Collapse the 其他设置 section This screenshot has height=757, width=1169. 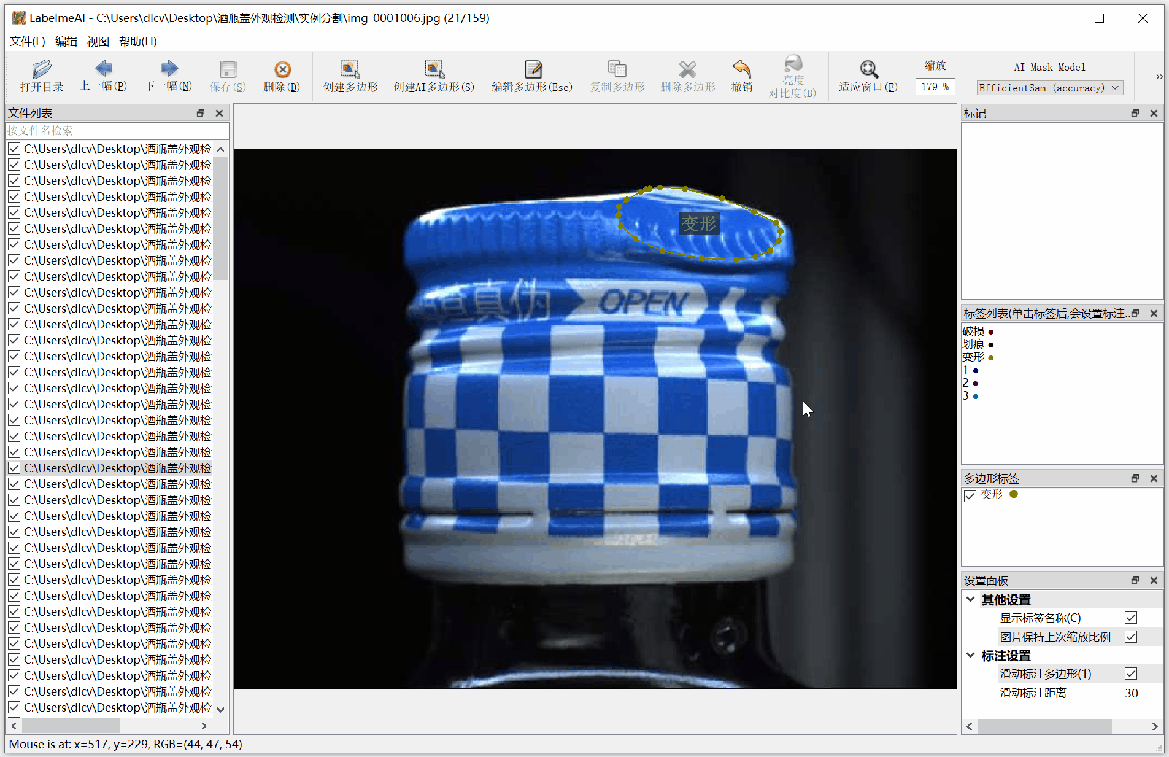971,599
